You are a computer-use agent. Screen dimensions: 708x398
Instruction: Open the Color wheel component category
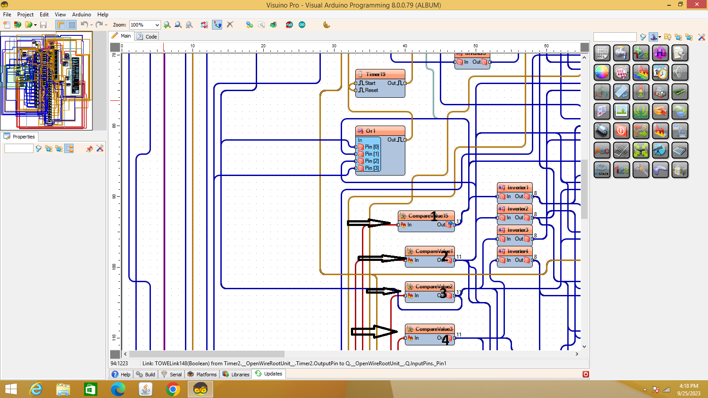[602, 72]
